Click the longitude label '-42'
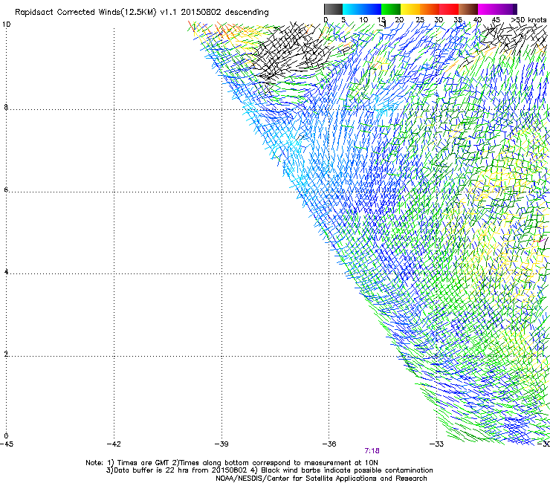 (x=114, y=444)
